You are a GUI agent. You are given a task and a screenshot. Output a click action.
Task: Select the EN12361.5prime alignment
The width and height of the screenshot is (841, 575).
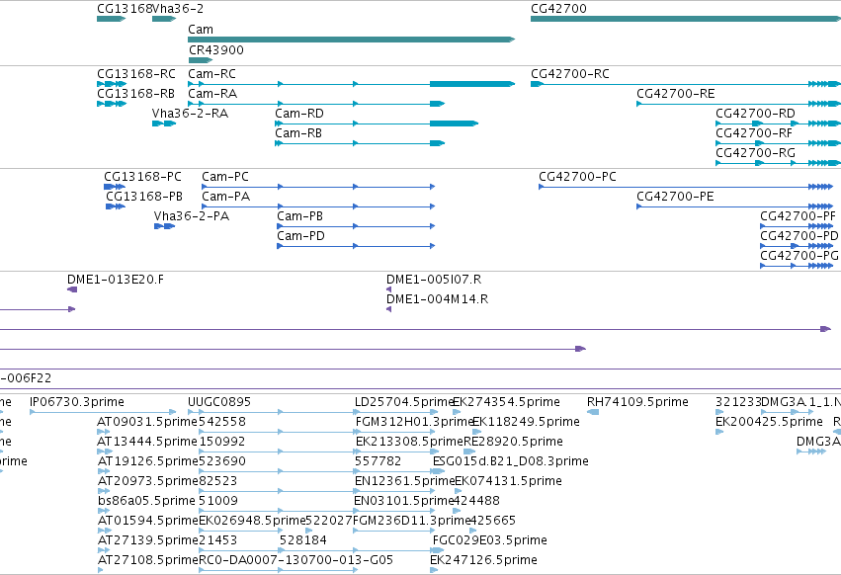[396, 491]
